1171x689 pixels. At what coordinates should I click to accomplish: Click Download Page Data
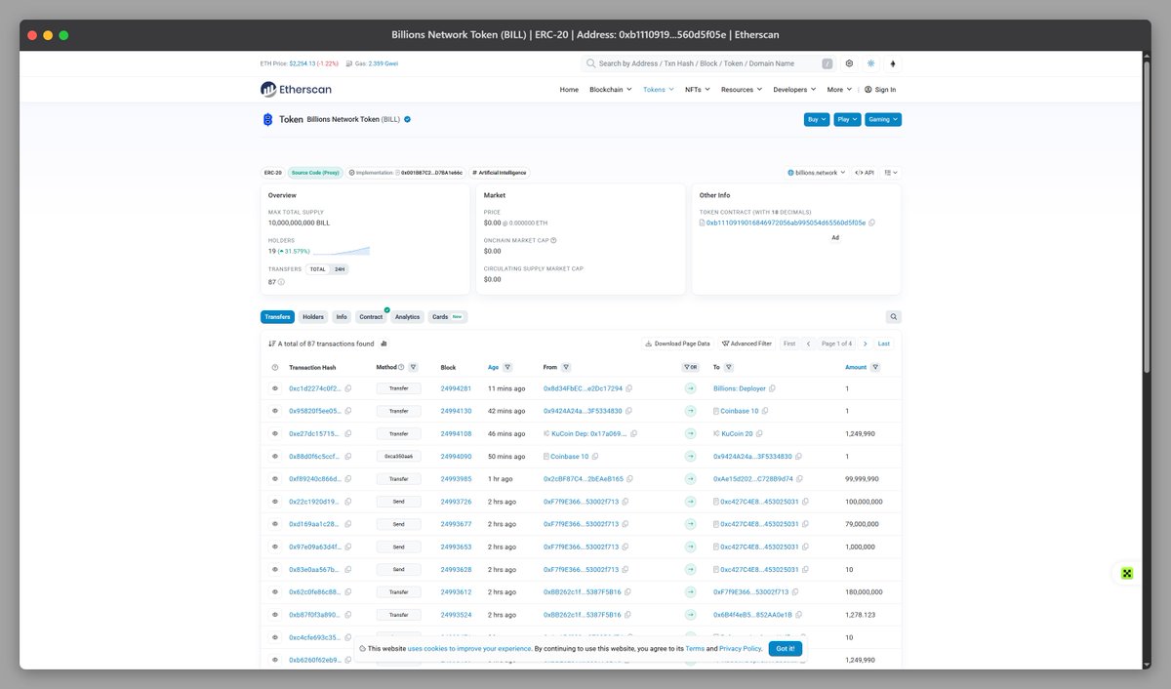(x=677, y=344)
